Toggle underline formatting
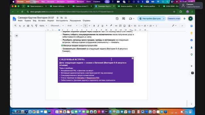 click(102, 26)
